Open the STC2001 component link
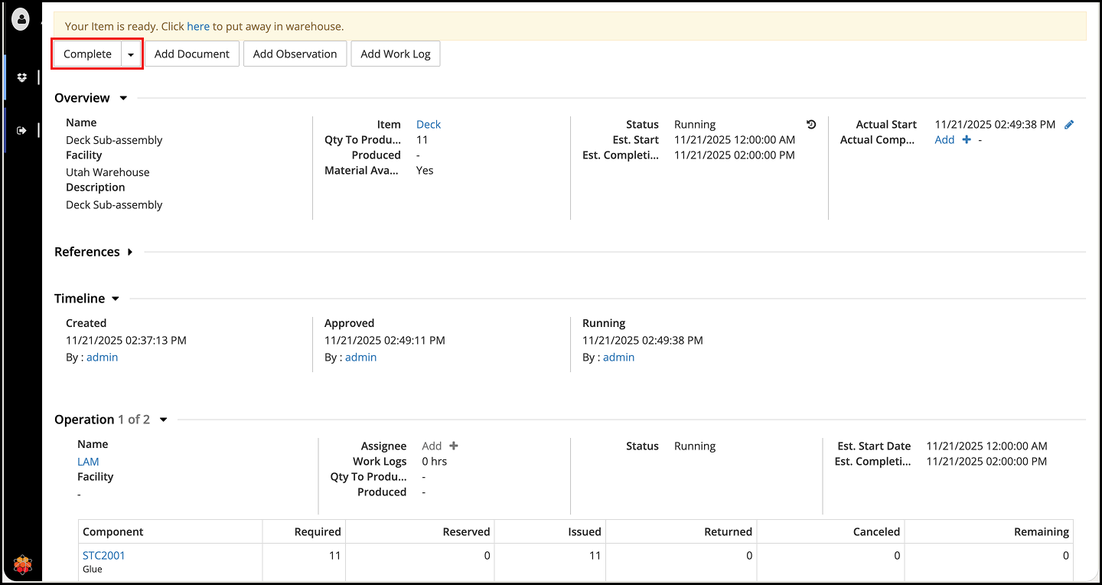The height and width of the screenshot is (585, 1102). click(103, 555)
